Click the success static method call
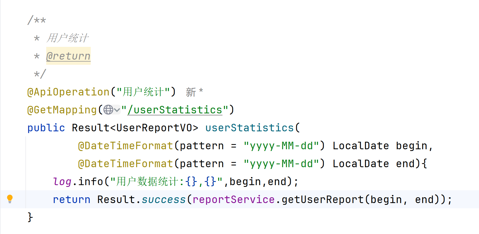The image size is (479, 234). tap(164, 200)
